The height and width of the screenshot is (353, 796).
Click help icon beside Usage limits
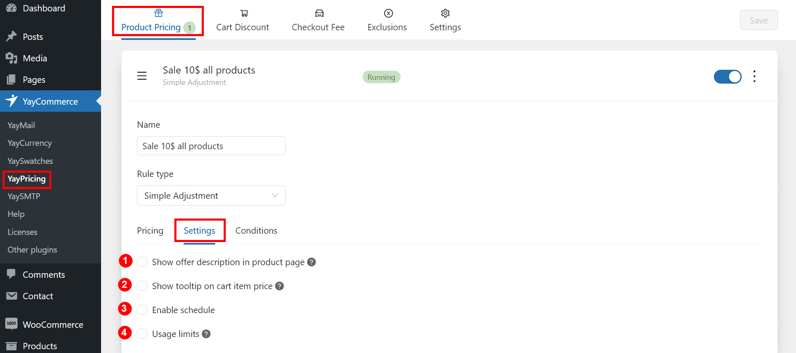pyautogui.click(x=206, y=334)
